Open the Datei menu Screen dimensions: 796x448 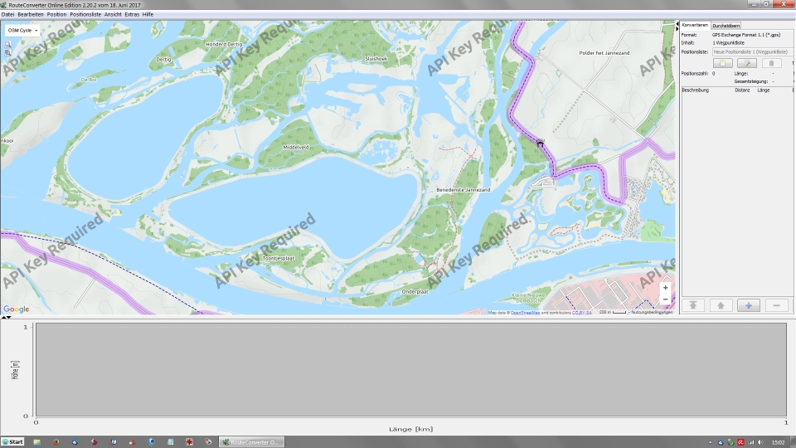(7, 14)
